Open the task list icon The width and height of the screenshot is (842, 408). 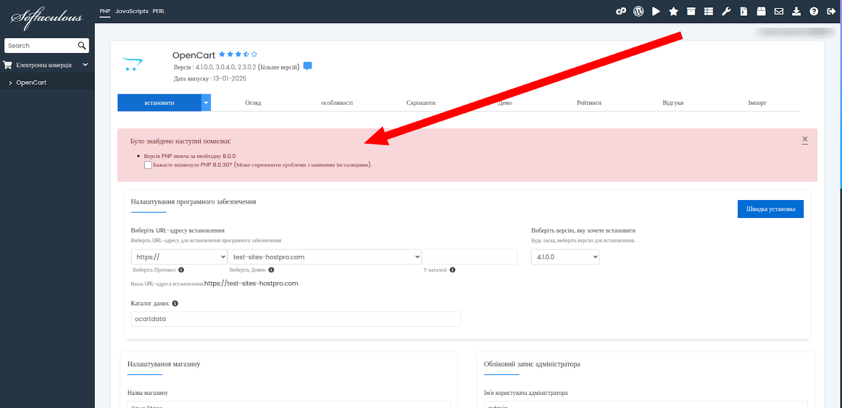coord(709,11)
